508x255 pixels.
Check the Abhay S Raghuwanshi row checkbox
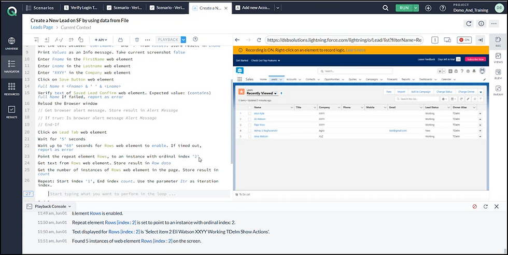(x=249, y=131)
